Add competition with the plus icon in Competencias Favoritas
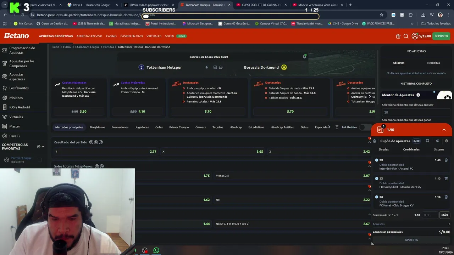The height and width of the screenshot is (255, 454). tap(39, 147)
